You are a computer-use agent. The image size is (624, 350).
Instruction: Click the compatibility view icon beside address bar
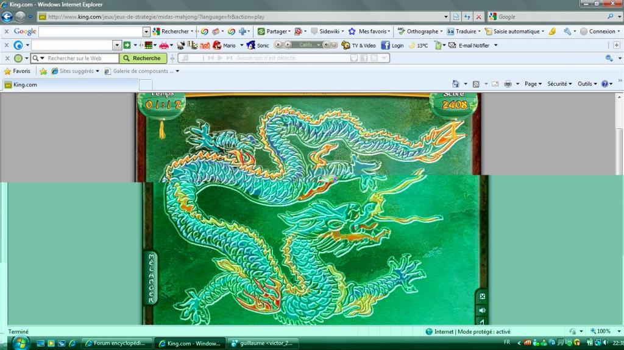[456, 16]
